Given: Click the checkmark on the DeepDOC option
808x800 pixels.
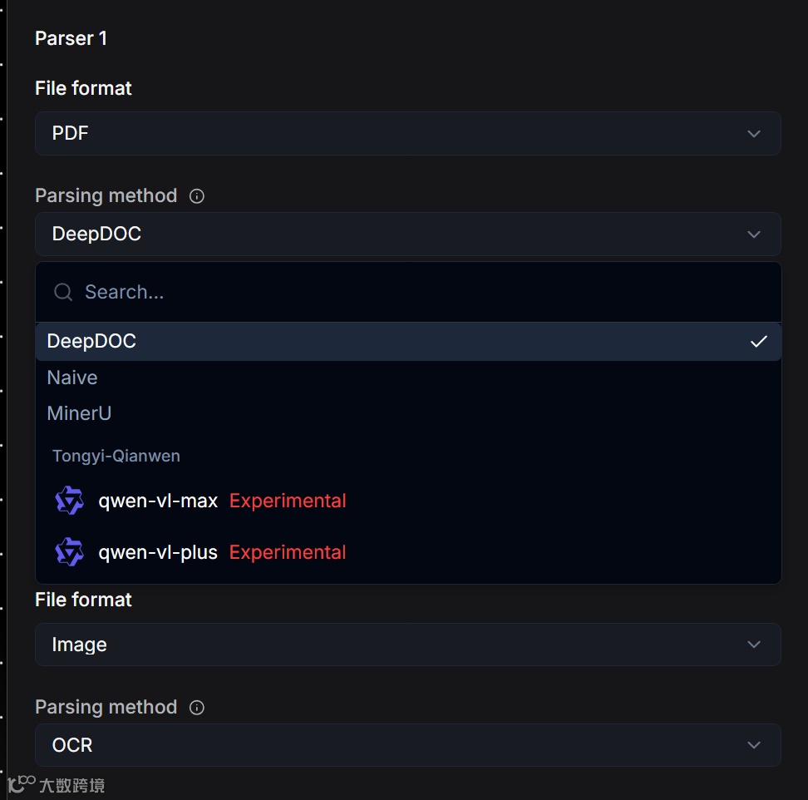Looking at the screenshot, I should 758,342.
